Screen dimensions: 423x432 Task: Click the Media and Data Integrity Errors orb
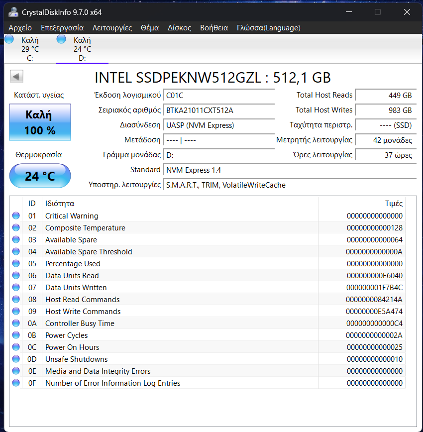(x=16, y=371)
